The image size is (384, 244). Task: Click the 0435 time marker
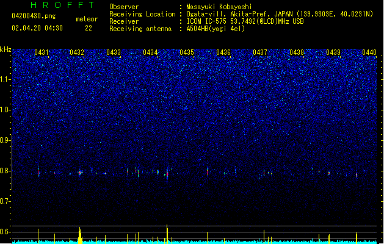coord(187,52)
